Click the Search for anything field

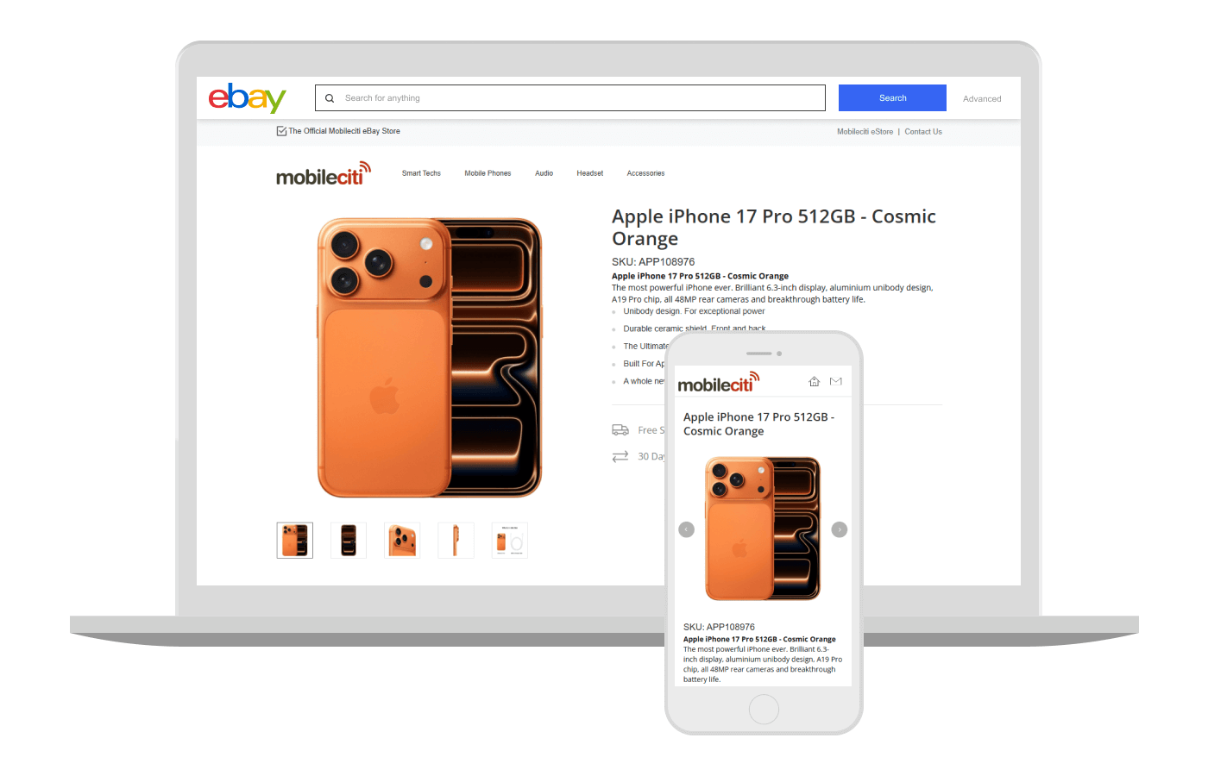tap(570, 97)
